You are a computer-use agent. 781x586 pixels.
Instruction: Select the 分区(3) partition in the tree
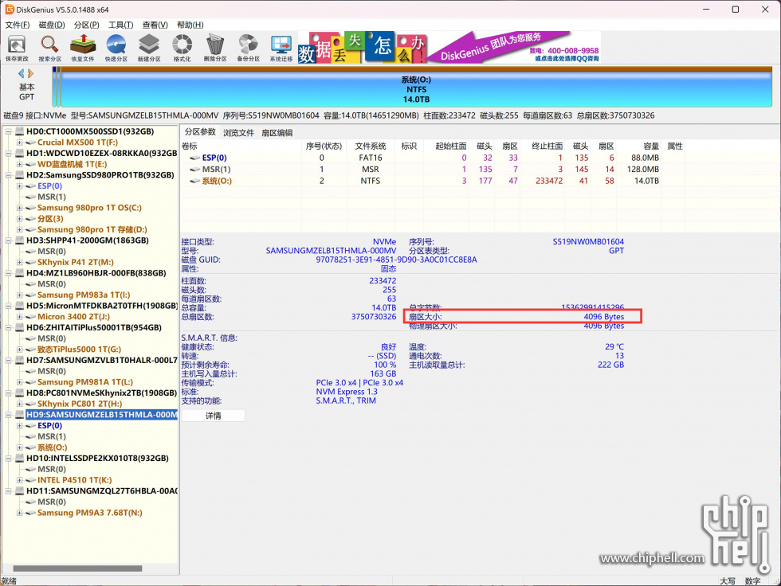coord(50,219)
